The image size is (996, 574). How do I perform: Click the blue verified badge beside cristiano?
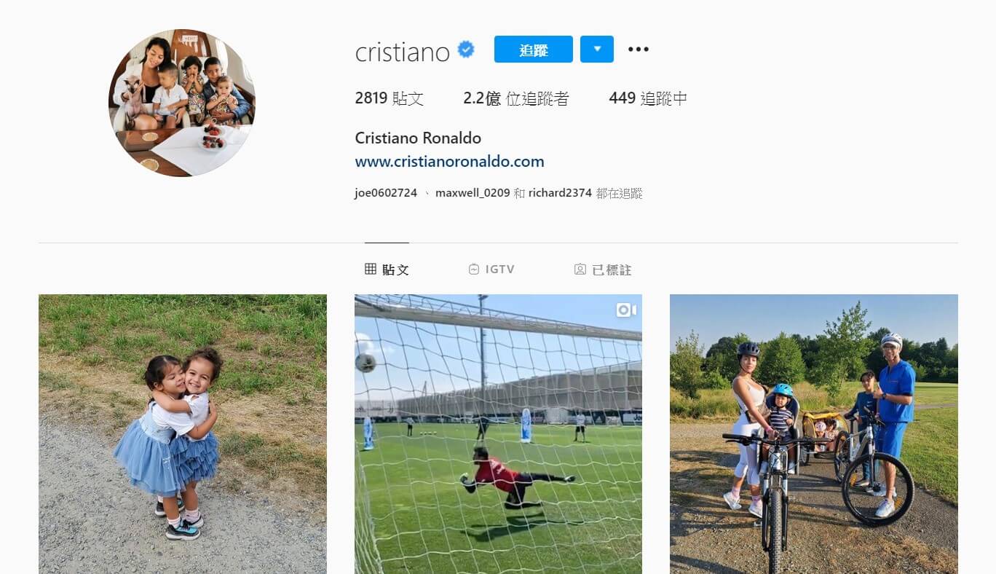pos(466,50)
